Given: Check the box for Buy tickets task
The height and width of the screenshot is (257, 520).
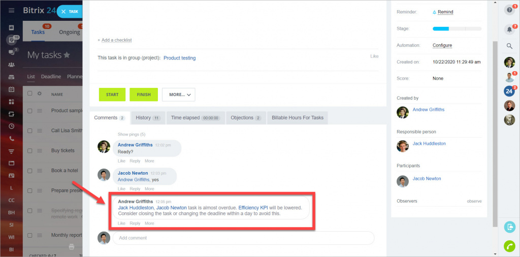Looking at the screenshot, I should tap(29, 150).
